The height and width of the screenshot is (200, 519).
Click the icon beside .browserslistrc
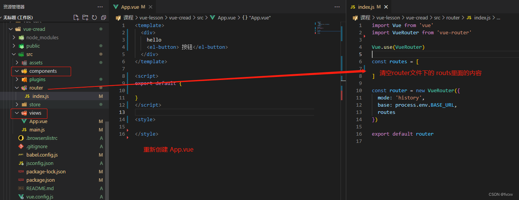click(21, 138)
